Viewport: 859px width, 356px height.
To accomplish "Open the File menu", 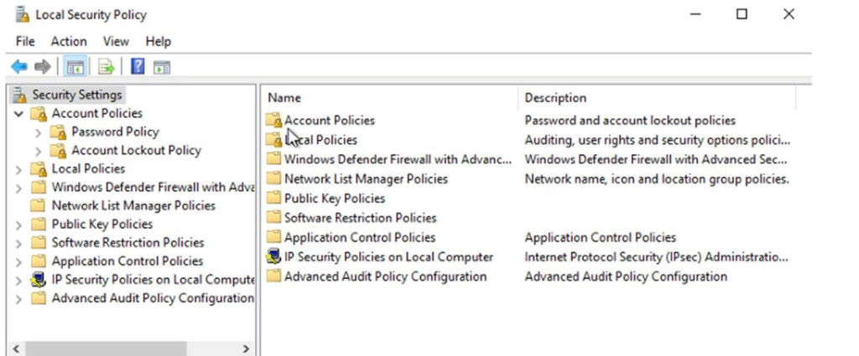I will click(25, 42).
